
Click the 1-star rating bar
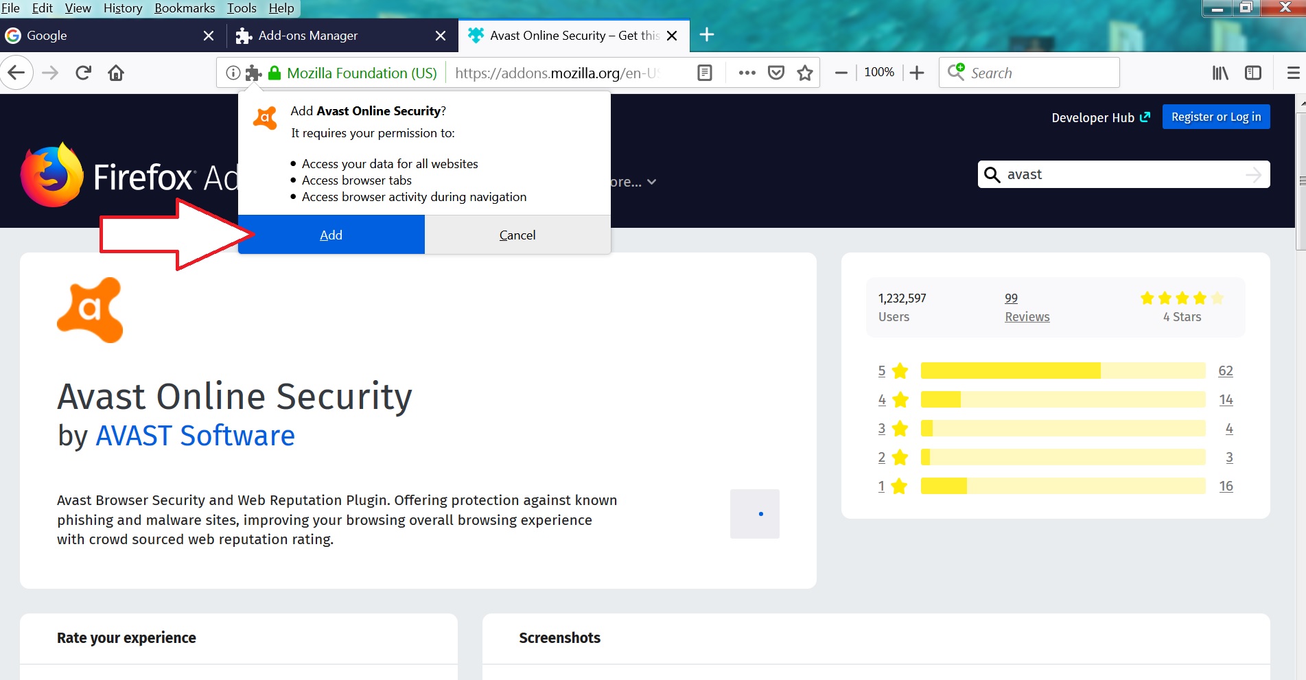tap(1063, 486)
